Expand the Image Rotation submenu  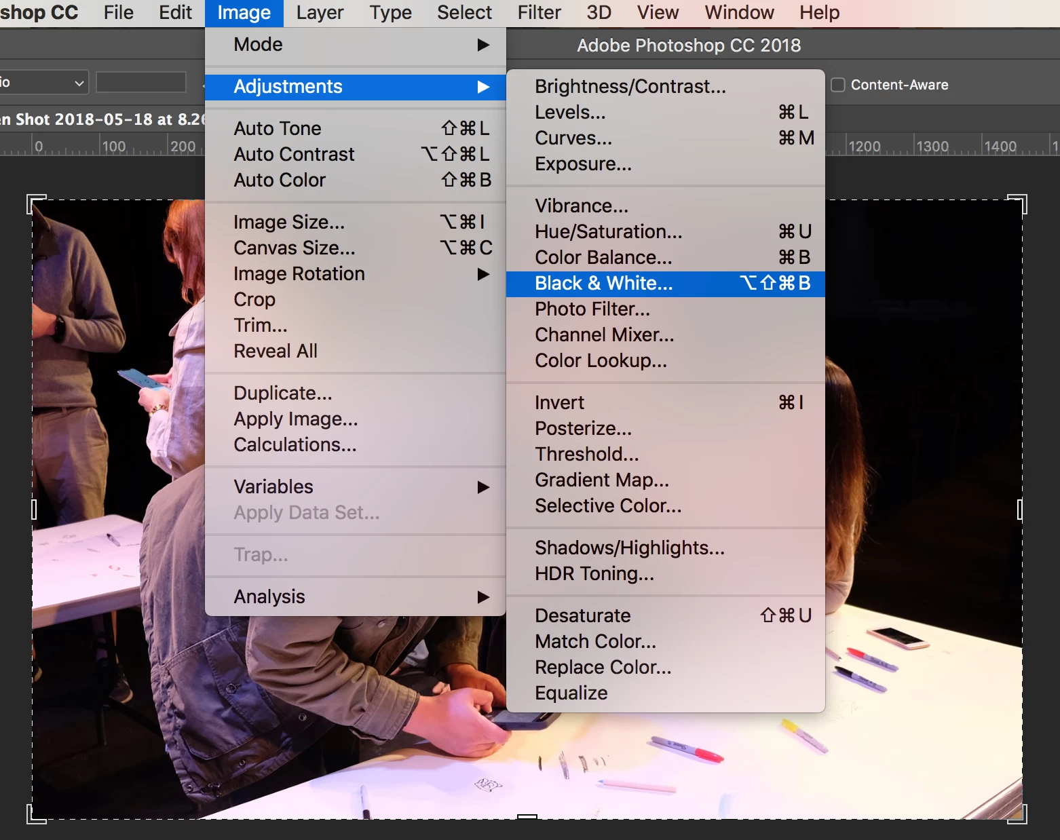(355, 274)
